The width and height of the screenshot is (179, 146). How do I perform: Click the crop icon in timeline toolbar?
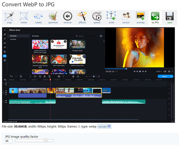tap(40, 76)
